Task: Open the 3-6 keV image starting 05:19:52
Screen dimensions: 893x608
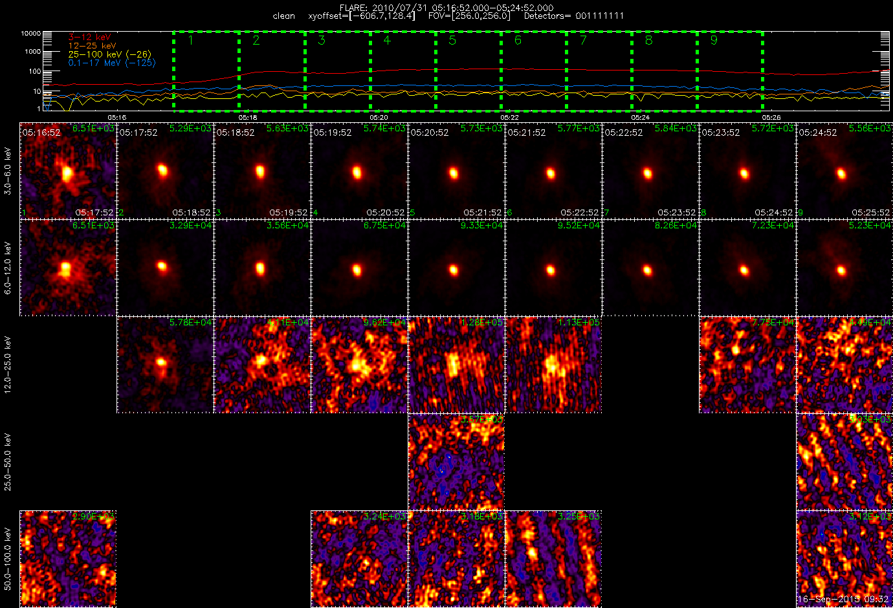Action: pos(359,171)
